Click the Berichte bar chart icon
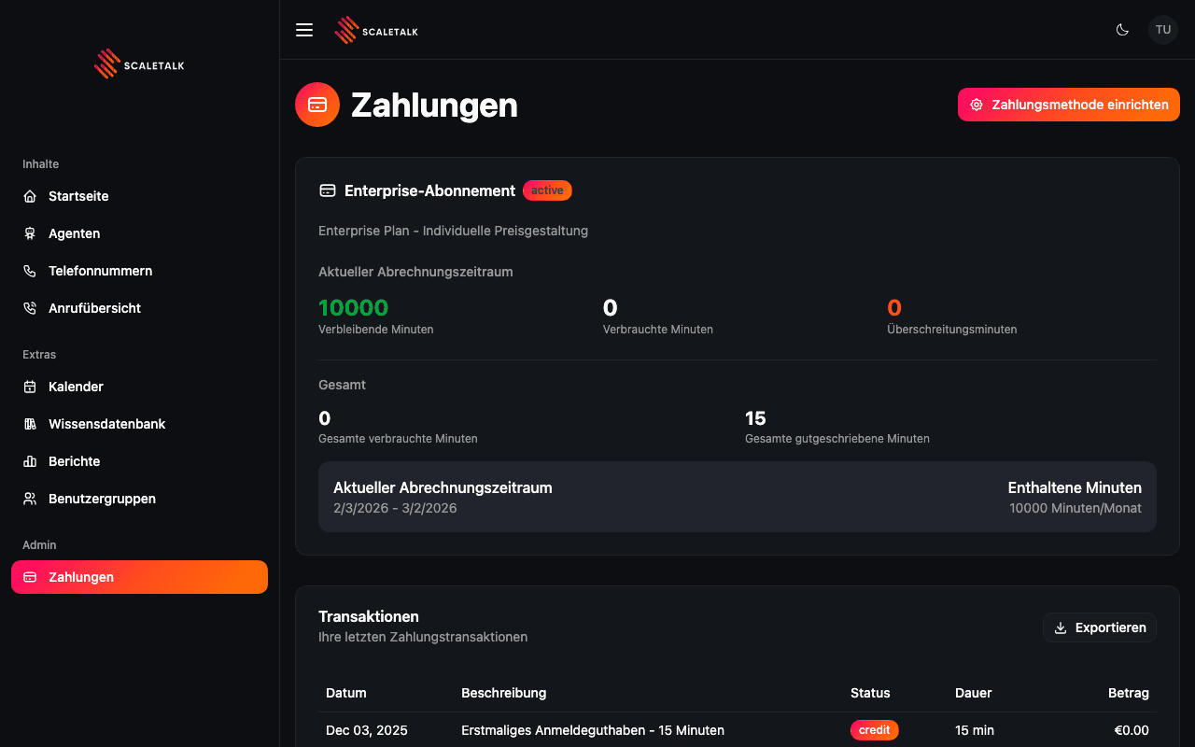 pos(30,461)
